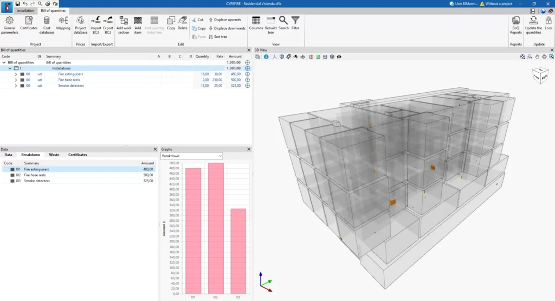This screenshot has height=301, width=555.
Task: Open the Waste tab in Data panel
Action: coord(54,155)
